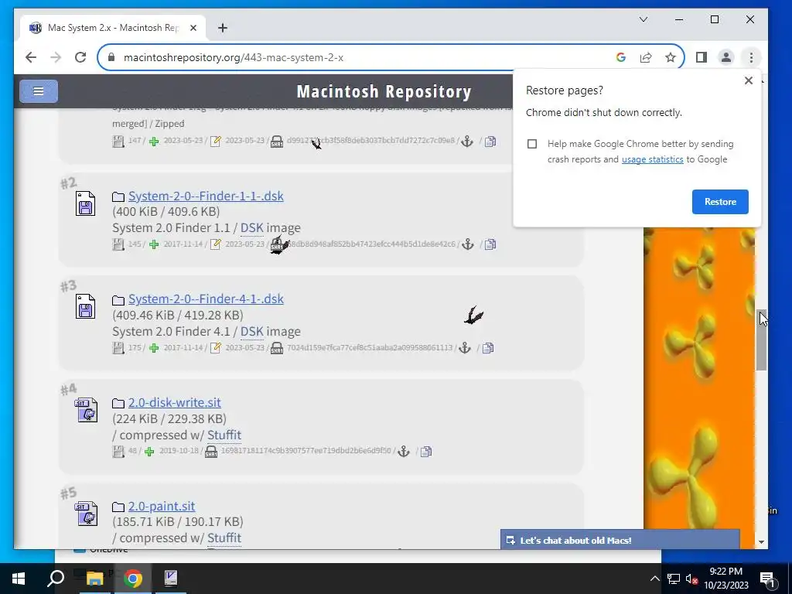Open Chrome three-dot menu

pos(751,57)
